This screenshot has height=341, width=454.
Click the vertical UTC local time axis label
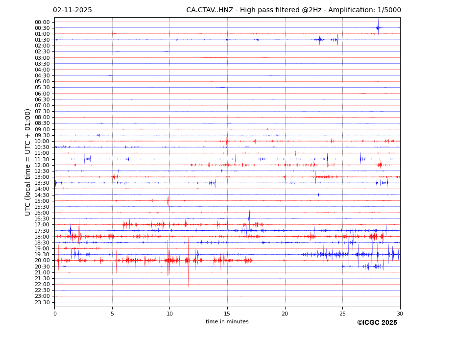[x=28, y=162]
